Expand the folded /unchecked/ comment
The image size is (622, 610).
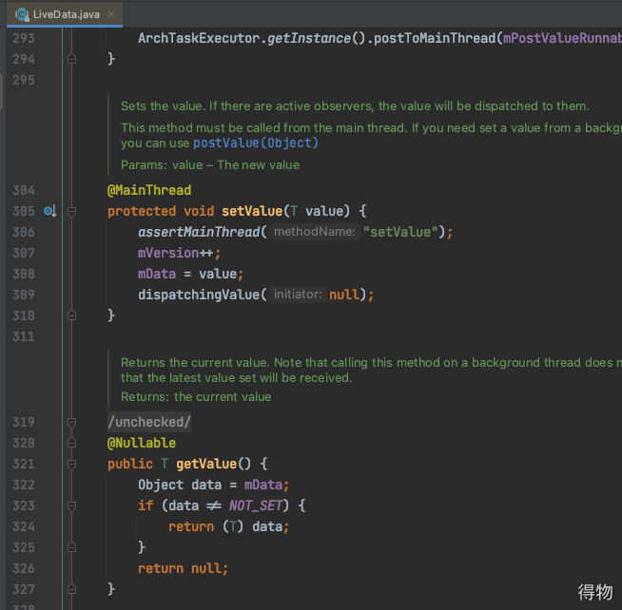tap(149, 422)
